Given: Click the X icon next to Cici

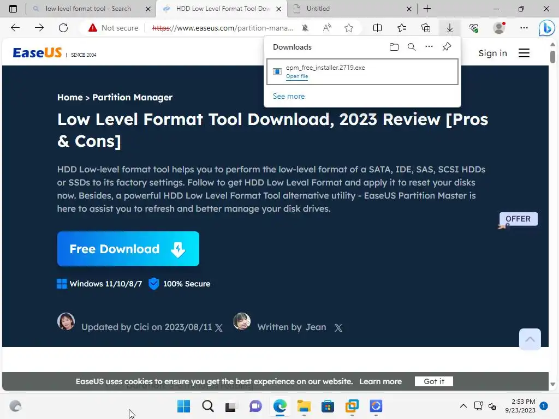Looking at the screenshot, I should (219, 328).
